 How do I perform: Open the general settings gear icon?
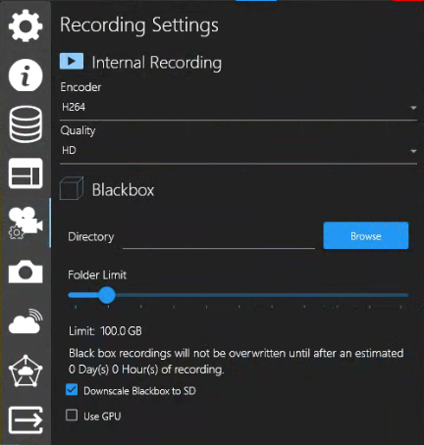click(26, 25)
